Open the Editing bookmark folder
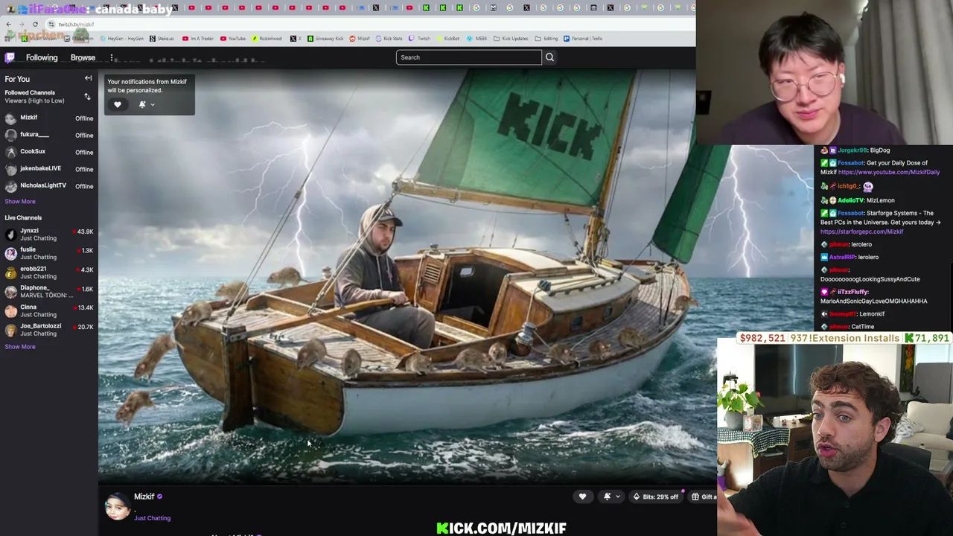The image size is (953, 536). point(546,39)
